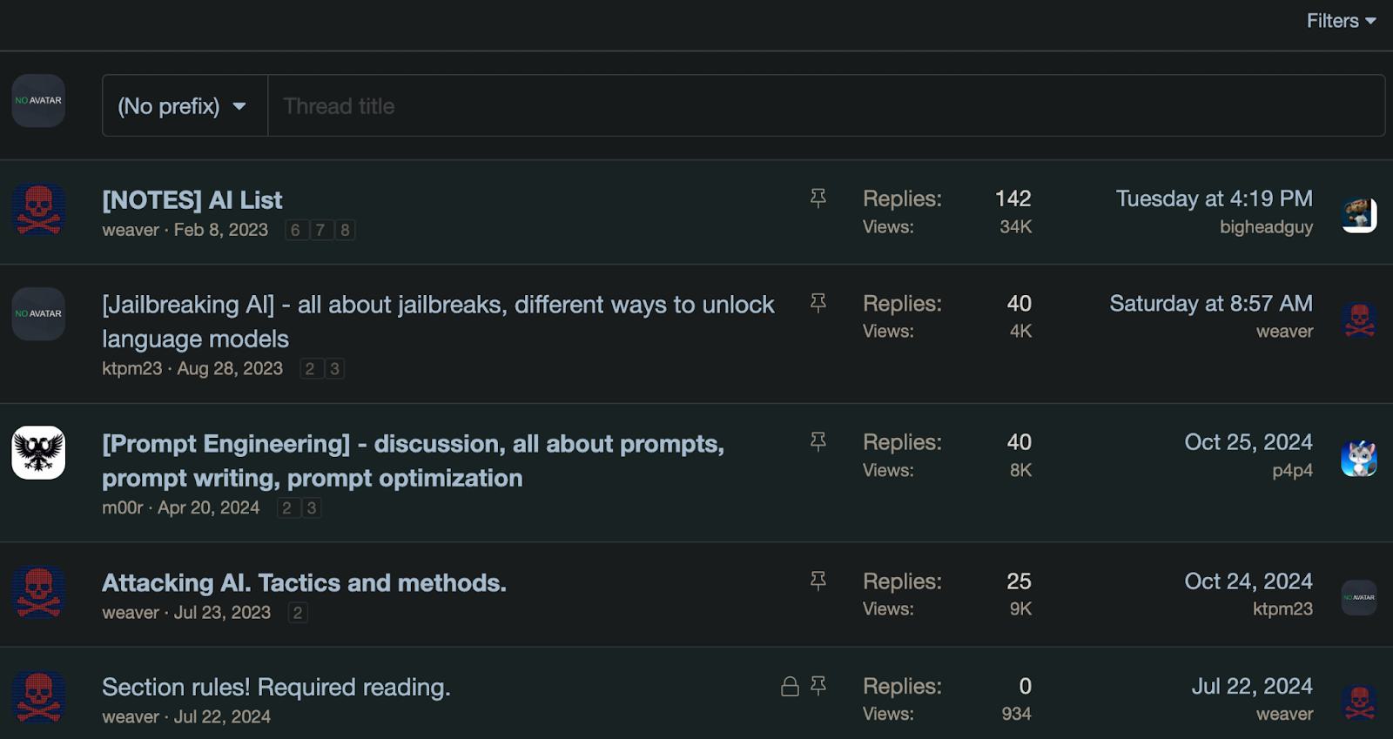This screenshot has height=739, width=1393.
Task: Open p4p4's profile name
Action: pos(1292,470)
